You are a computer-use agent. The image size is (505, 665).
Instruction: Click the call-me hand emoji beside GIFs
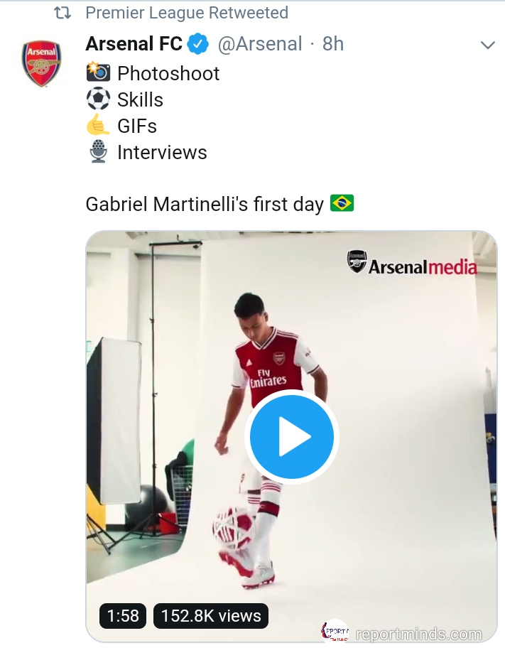coord(98,126)
